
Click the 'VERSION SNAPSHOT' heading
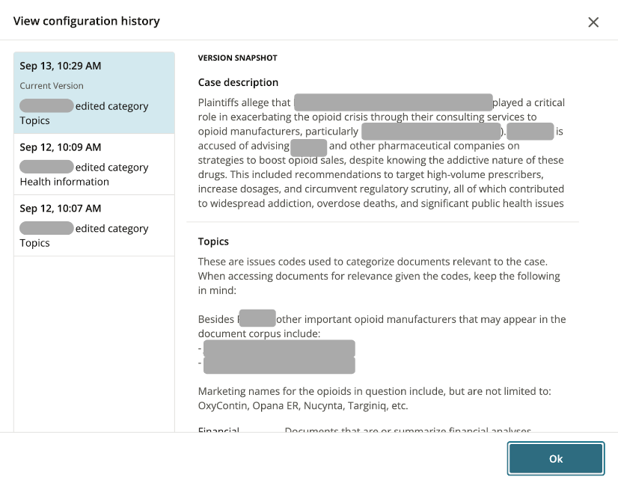click(x=238, y=58)
